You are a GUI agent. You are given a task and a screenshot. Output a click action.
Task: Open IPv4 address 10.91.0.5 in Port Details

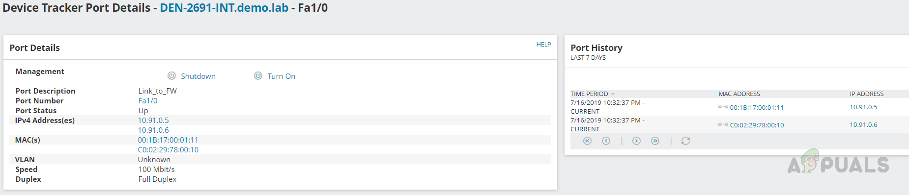153,121
